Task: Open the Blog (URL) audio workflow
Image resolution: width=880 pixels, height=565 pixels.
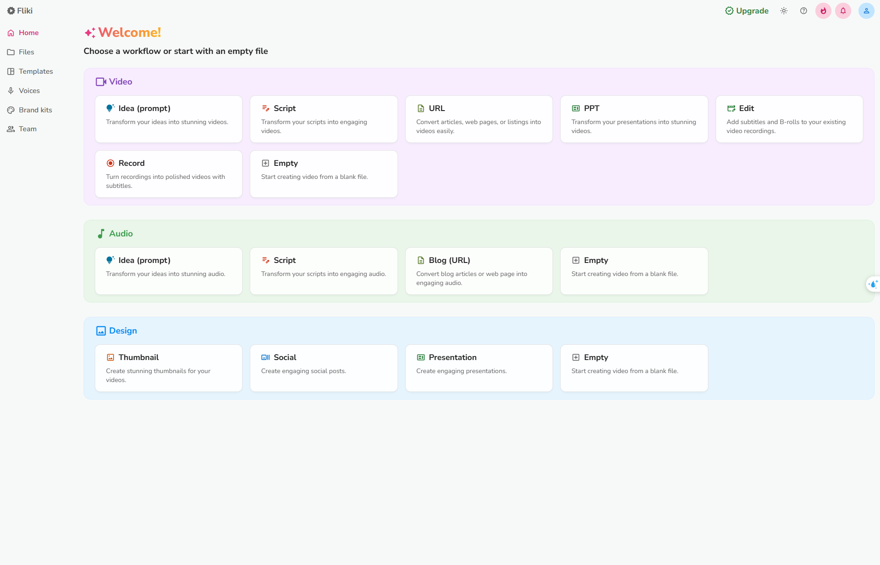Action: (479, 271)
